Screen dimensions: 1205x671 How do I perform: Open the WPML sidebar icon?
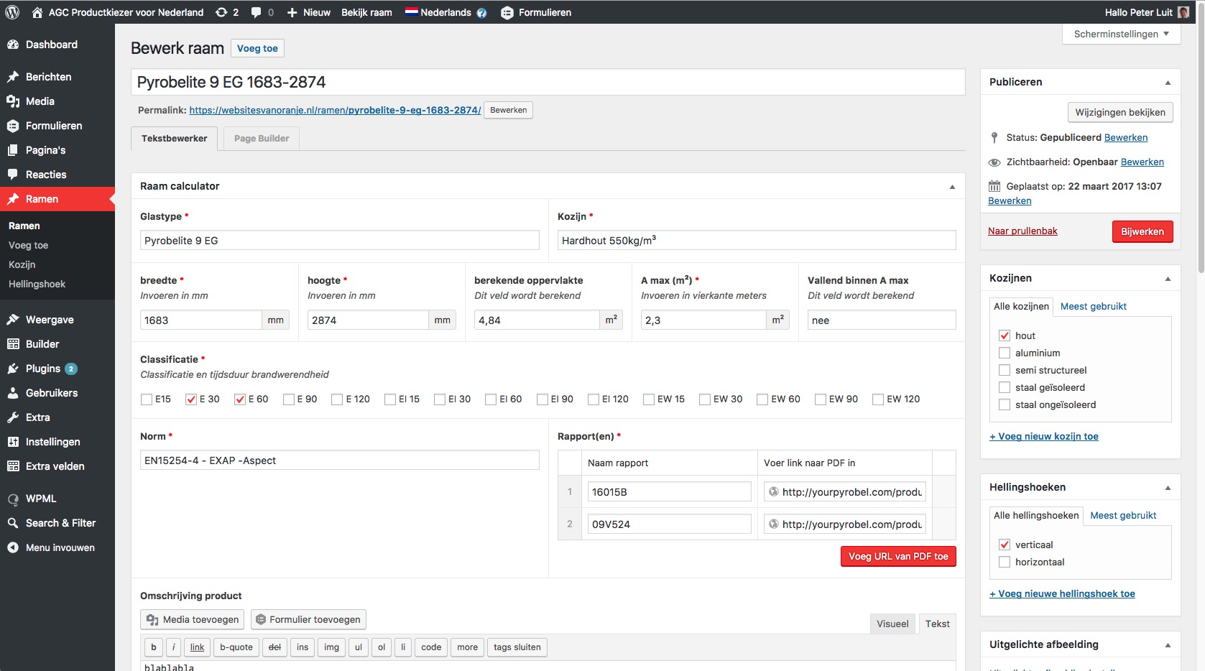(13, 499)
